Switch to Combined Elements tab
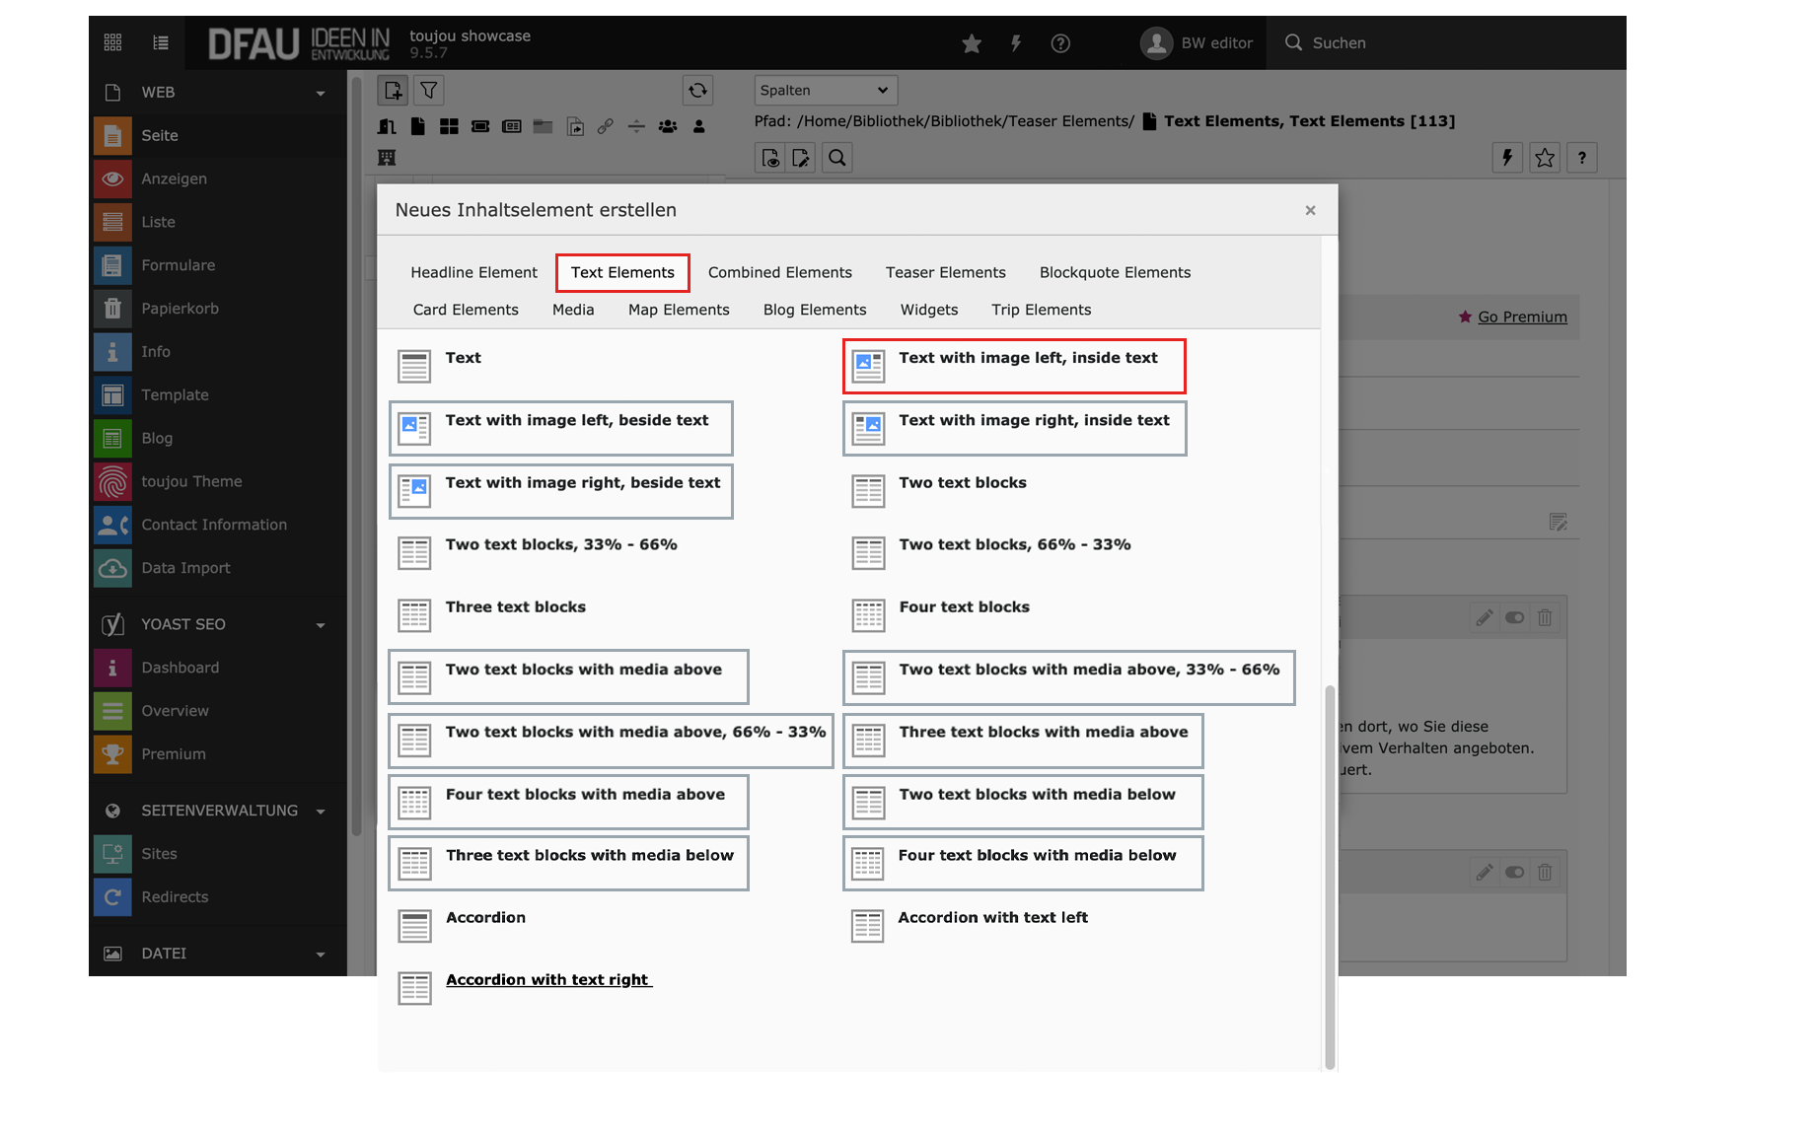The width and height of the screenshot is (1815, 1134). pos(779,272)
